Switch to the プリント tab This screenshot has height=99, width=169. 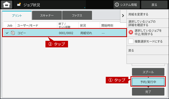point(17,15)
